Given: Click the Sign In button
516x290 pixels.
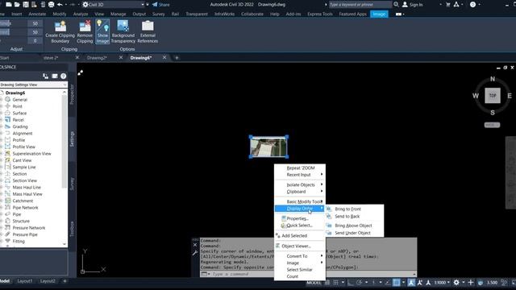Looking at the screenshot, I should (412, 5).
